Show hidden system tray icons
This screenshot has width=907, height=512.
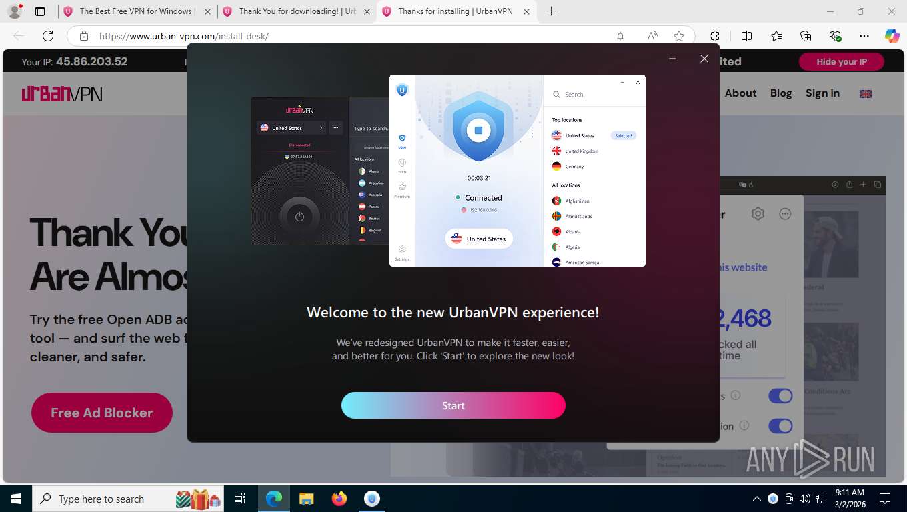pyautogui.click(x=756, y=499)
